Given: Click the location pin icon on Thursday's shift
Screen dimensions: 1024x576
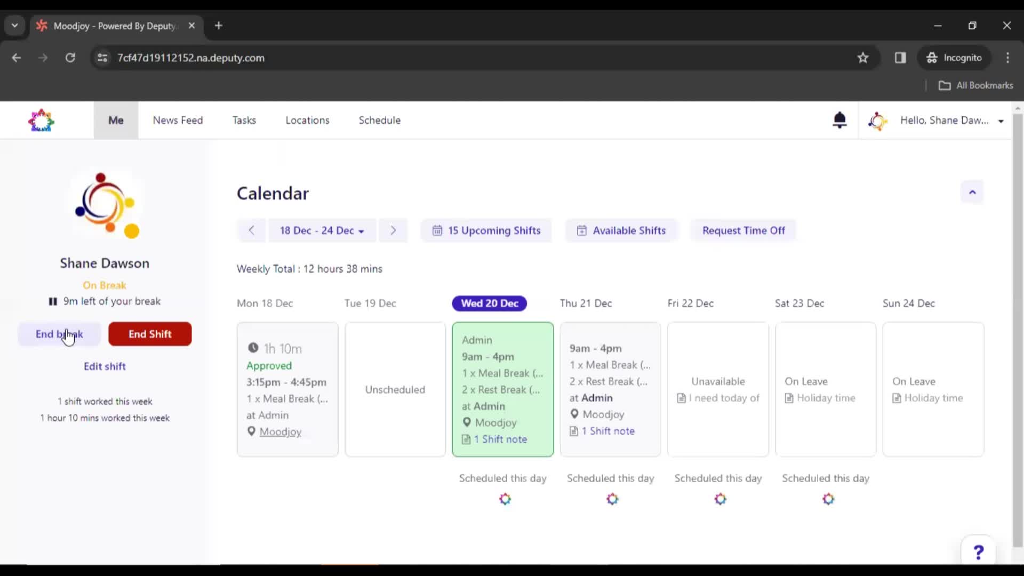Looking at the screenshot, I should [574, 414].
